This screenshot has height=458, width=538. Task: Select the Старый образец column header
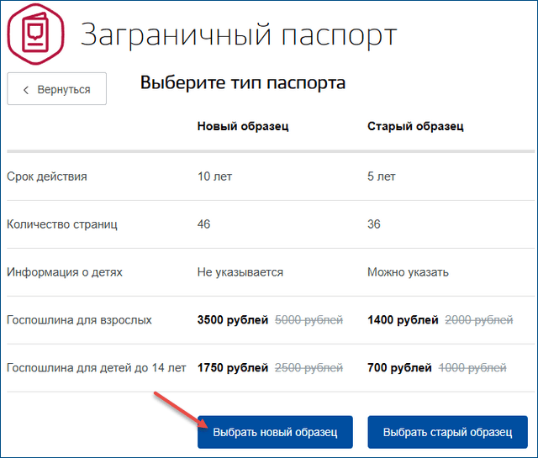click(x=415, y=126)
